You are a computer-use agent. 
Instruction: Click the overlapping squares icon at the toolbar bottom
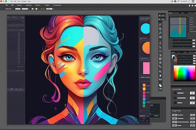pos(160,86)
